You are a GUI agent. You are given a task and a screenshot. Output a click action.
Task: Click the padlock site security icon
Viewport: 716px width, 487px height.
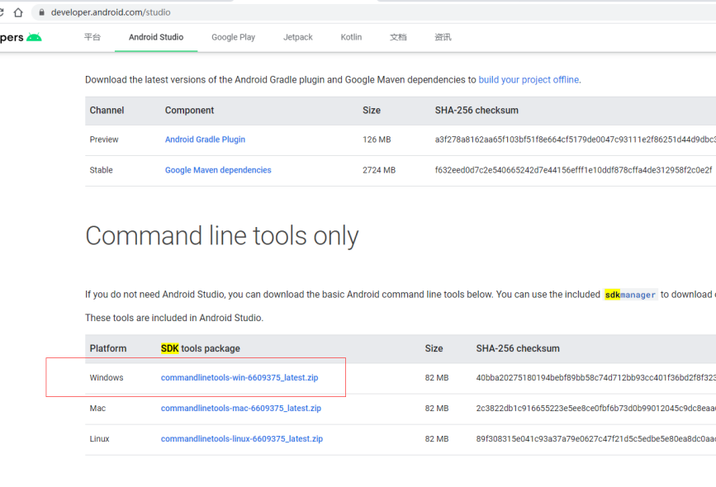click(41, 12)
